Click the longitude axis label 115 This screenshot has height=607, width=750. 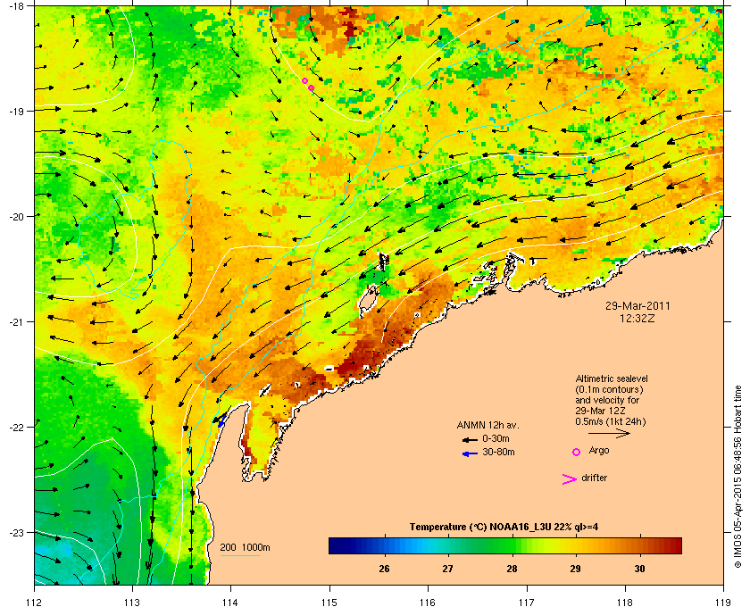pyautogui.click(x=329, y=603)
